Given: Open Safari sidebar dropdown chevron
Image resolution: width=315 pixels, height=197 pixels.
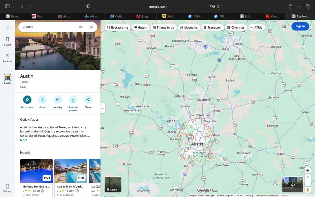Looking at the screenshot, I should (14, 6).
